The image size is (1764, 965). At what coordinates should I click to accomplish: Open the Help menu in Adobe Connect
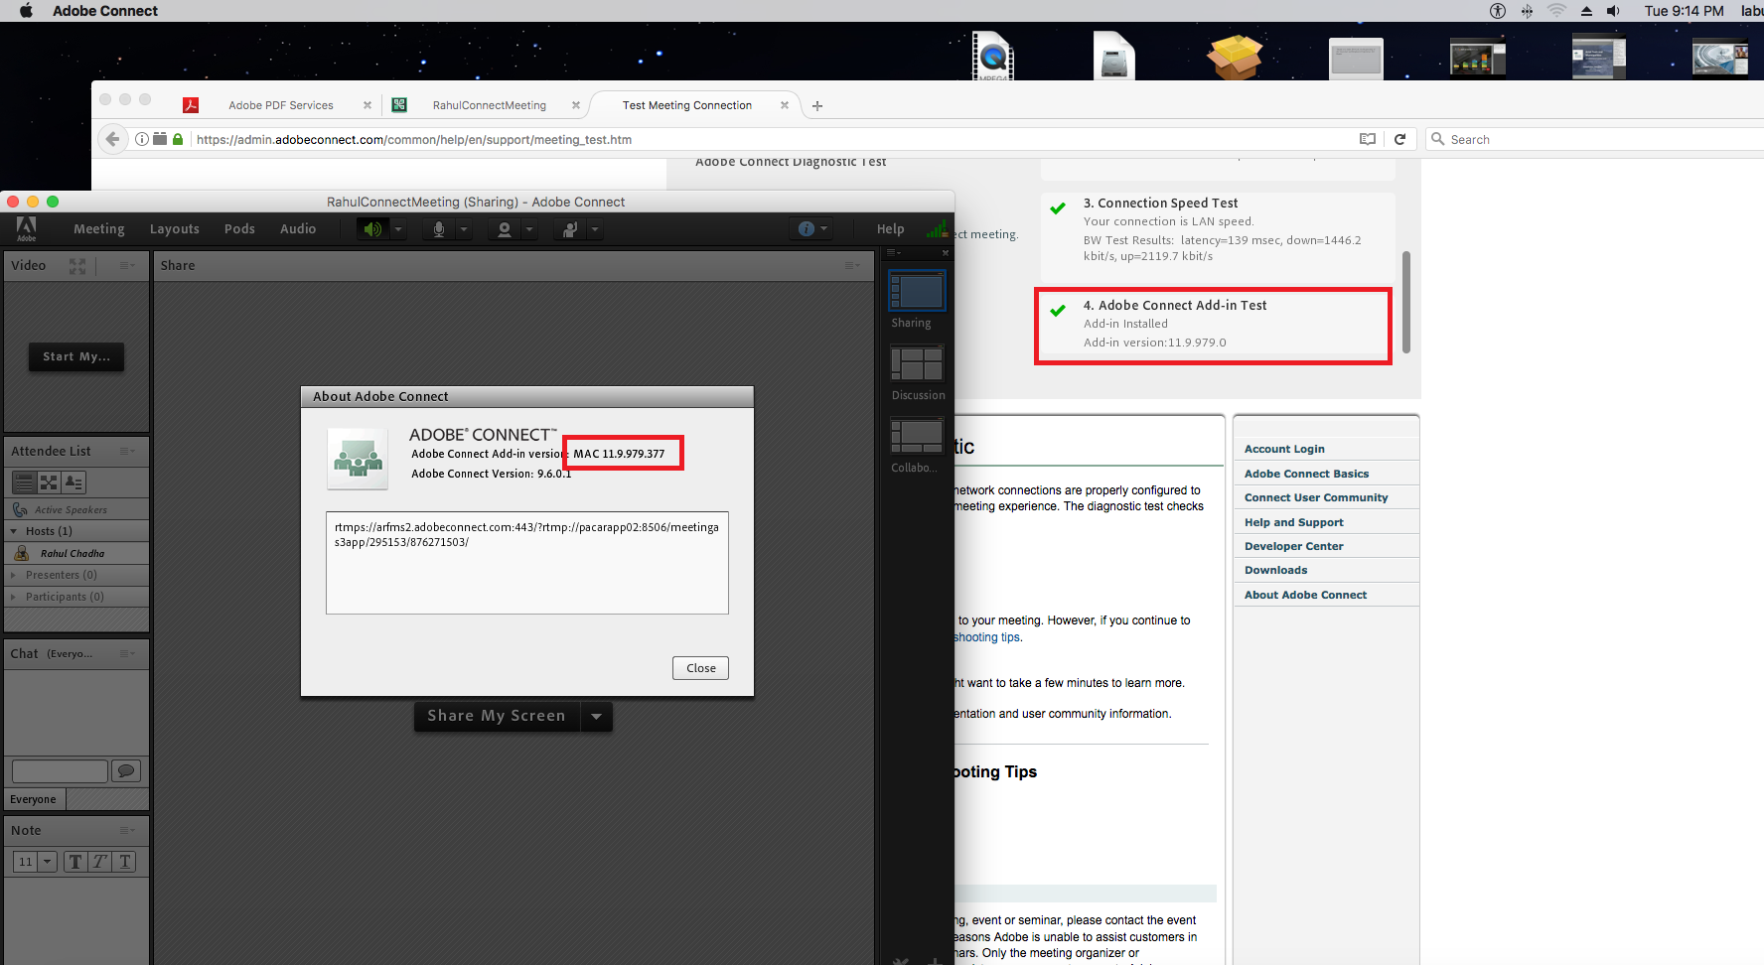[x=891, y=229]
